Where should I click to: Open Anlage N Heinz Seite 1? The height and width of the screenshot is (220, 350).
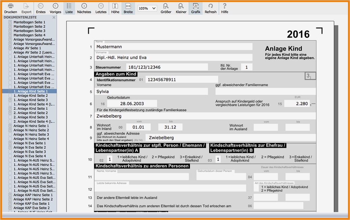[x=31, y=126]
